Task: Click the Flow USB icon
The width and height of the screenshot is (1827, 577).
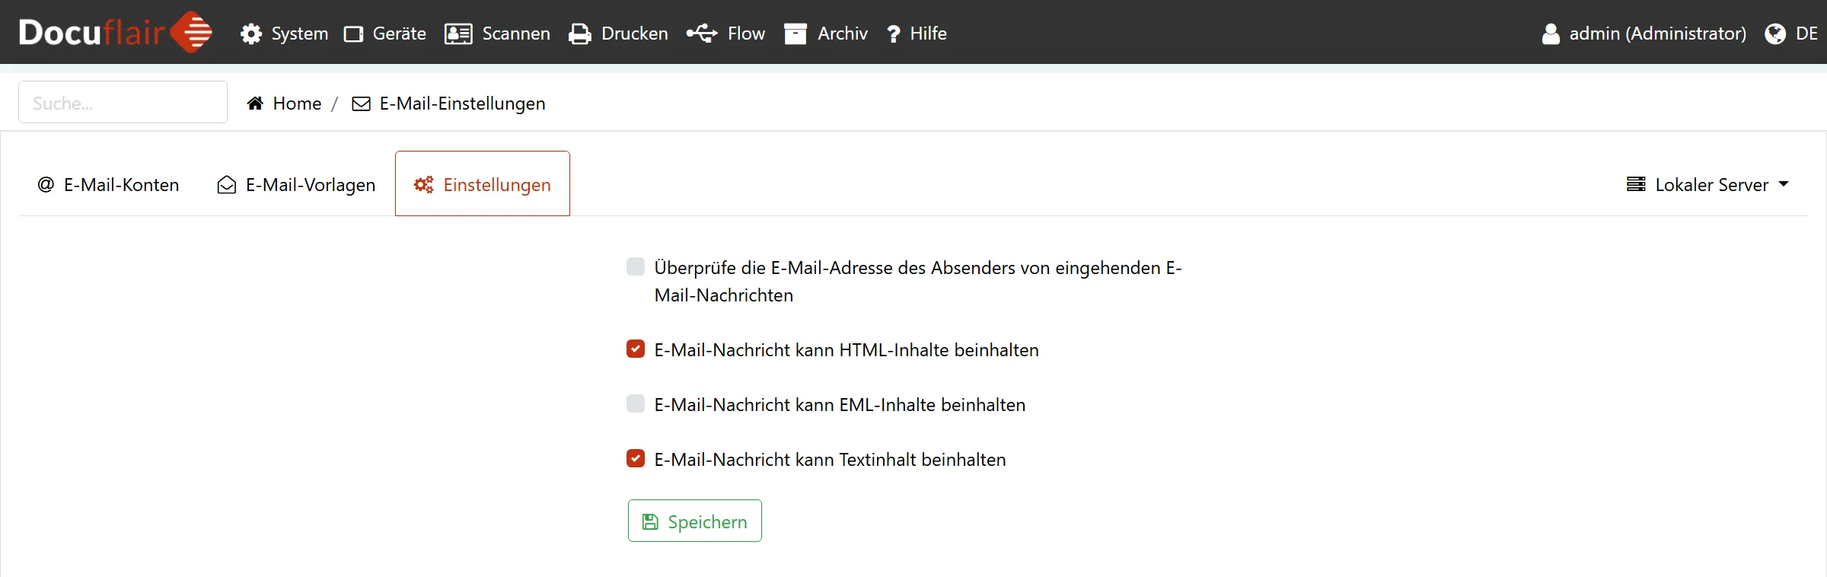Action: tap(702, 33)
